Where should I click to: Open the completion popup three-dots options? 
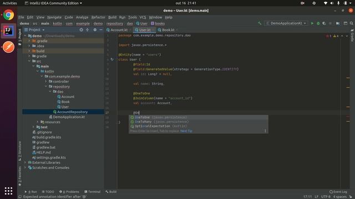(x=265, y=131)
